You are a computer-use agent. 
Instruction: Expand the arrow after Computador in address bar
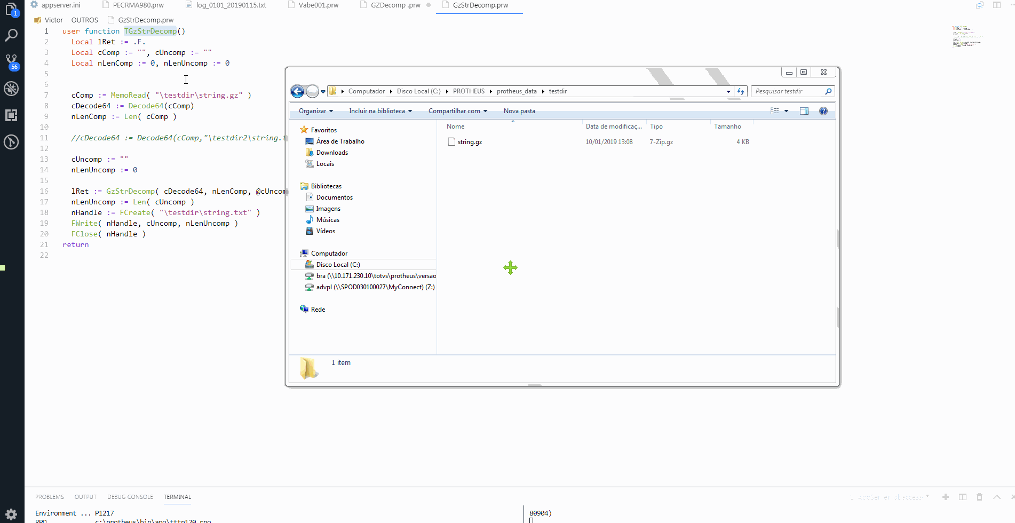tap(391, 91)
